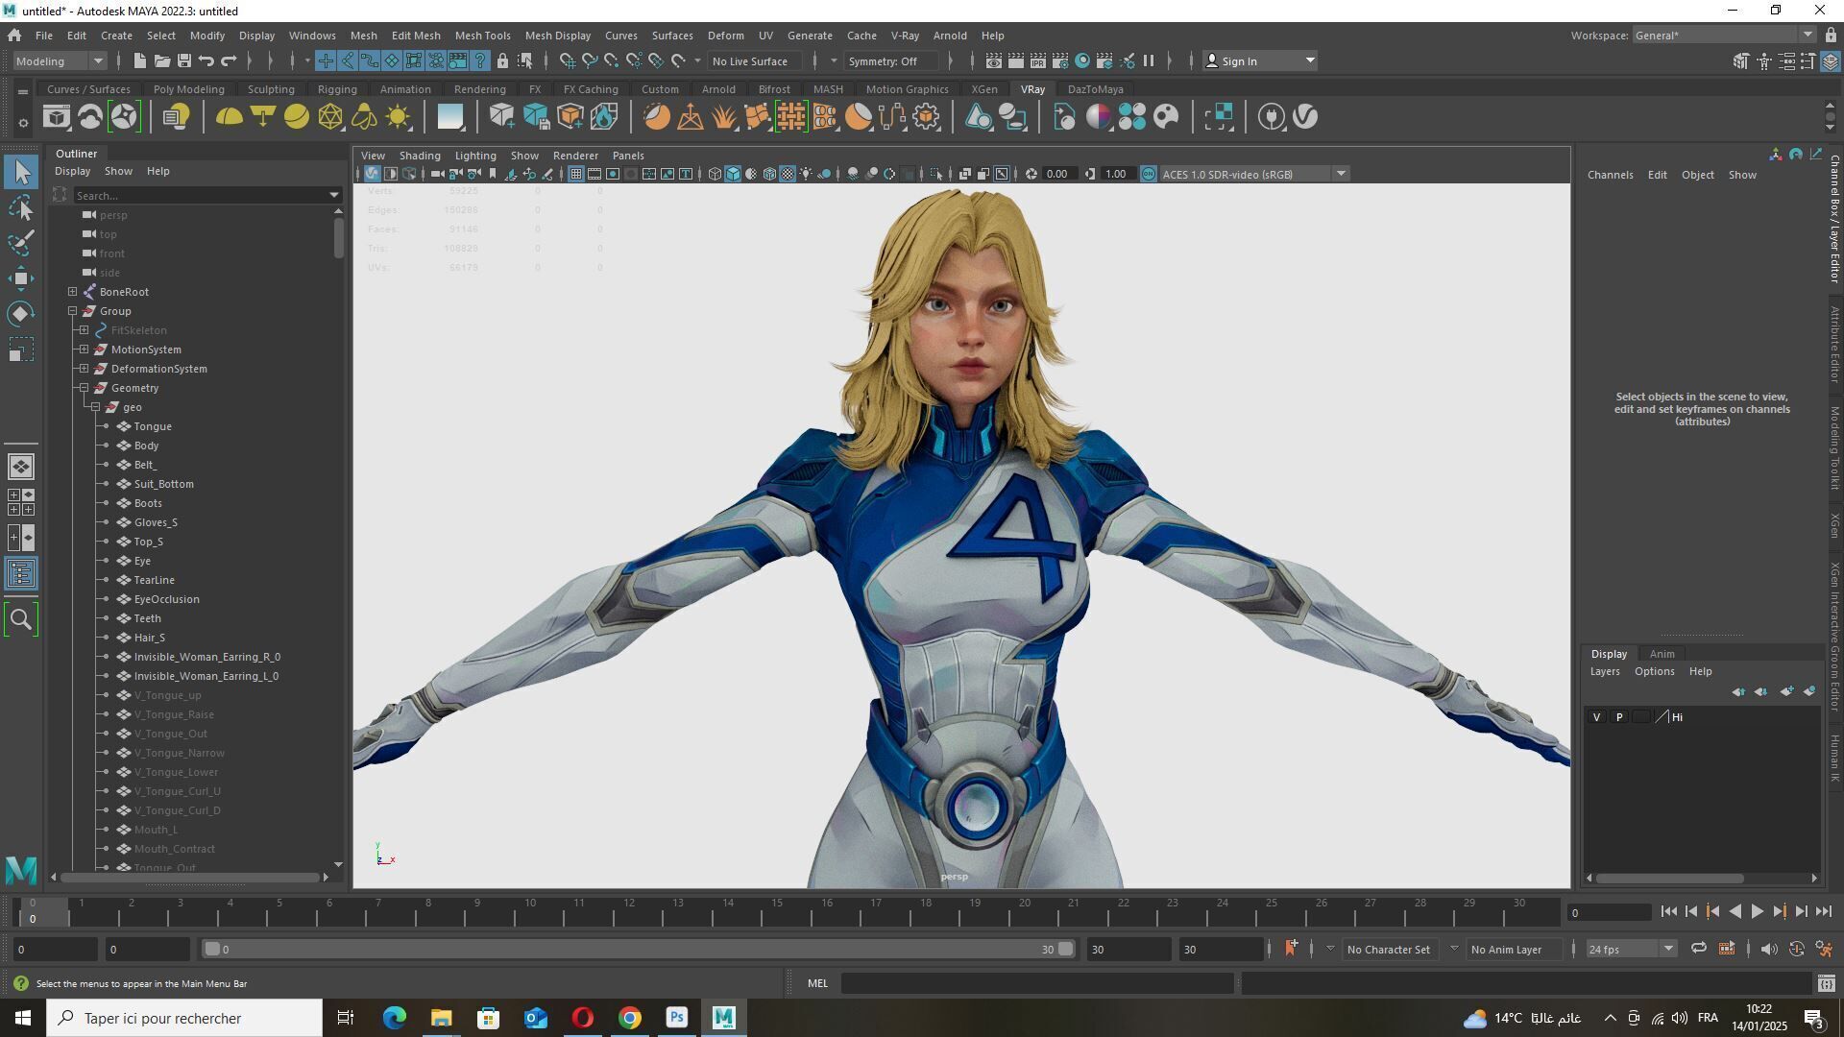This screenshot has height=1037, width=1844.
Task: Activate the Move tool
Action: coord(21,278)
